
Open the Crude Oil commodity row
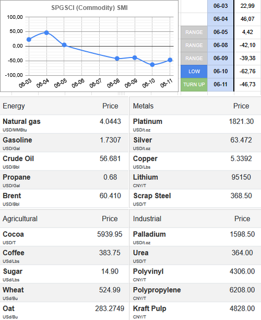point(64,162)
